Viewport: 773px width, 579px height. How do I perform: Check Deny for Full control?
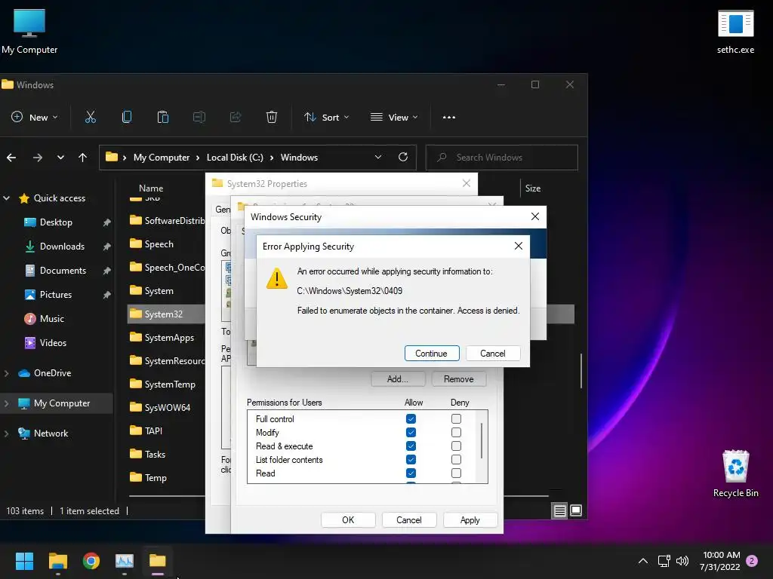point(456,418)
